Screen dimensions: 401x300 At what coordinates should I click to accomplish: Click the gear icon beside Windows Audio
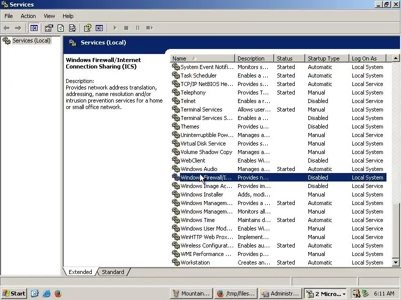[x=176, y=168]
